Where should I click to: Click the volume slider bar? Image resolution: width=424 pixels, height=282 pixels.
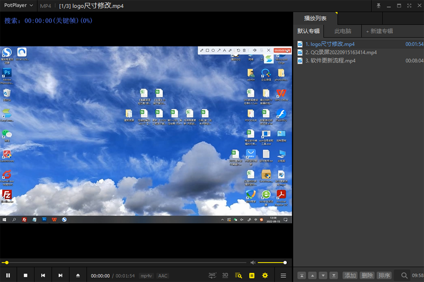(271, 262)
